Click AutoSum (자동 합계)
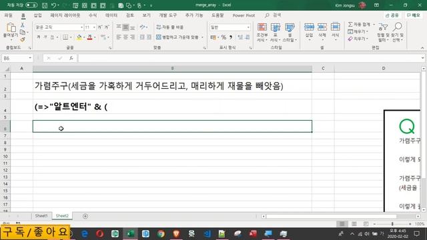427x240 pixels. pos(360,25)
